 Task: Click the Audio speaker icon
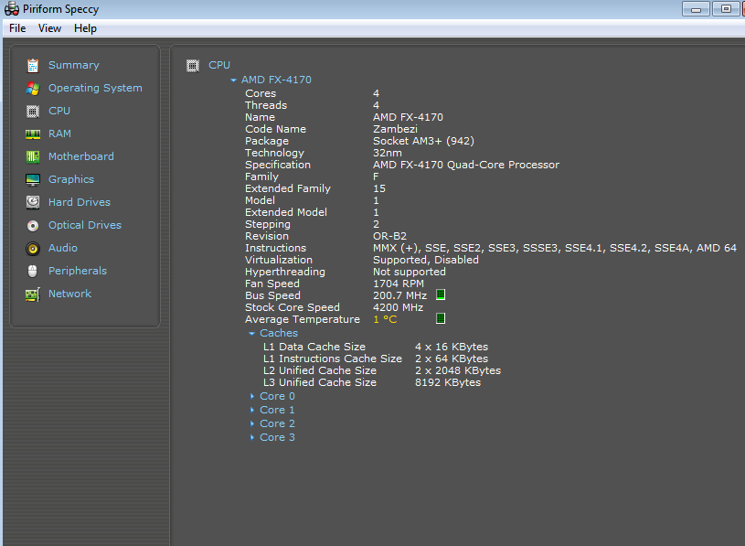(x=33, y=248)
